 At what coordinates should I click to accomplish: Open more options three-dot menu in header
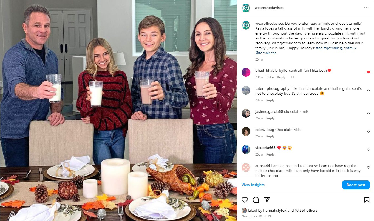[366, 8]
